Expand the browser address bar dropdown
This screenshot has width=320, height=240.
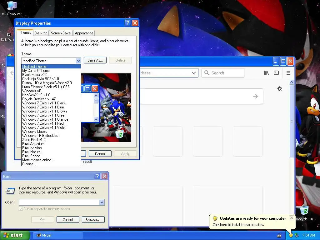click(x=194, y=73)
